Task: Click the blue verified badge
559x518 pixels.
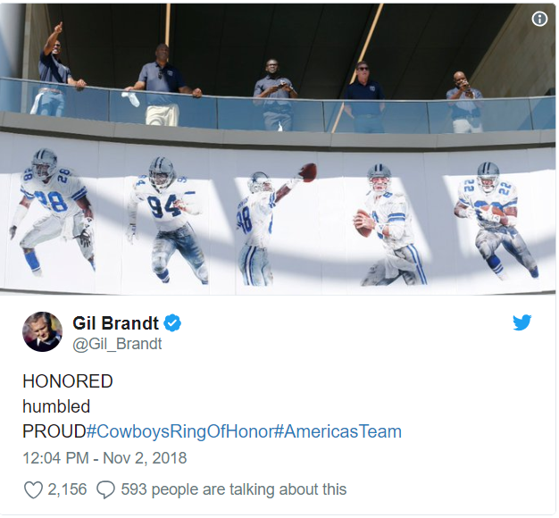Action: pos(172,323)
